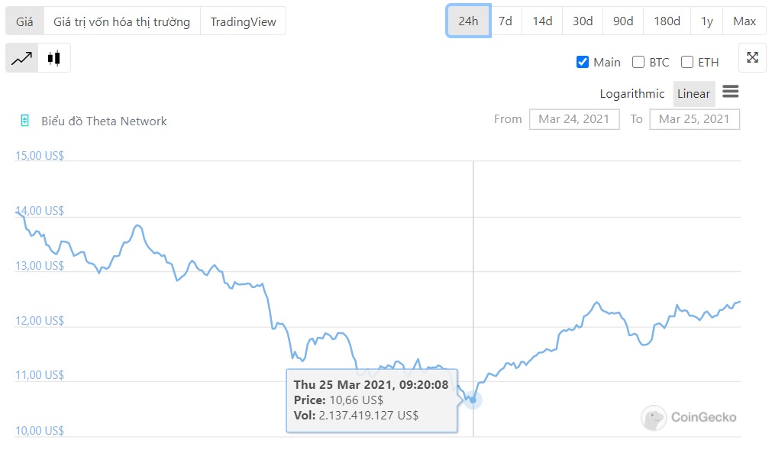Switch to line chart view icon
772x450 pixels.
click(x=22, y=58)
